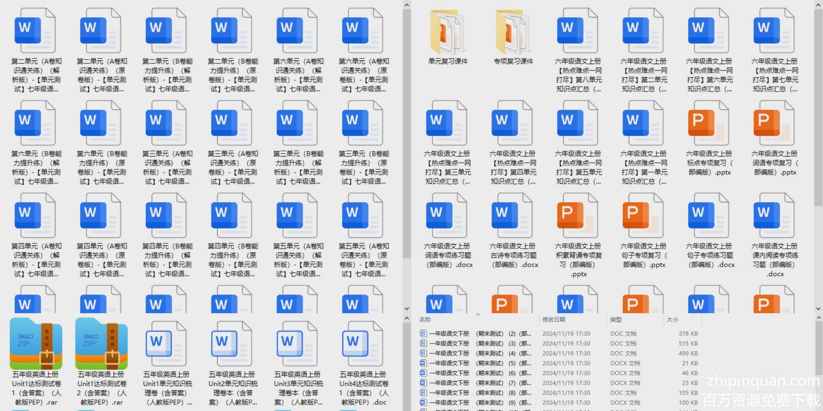Image resolution: width=823 pixels, height=411 pixels.
Task: Click the sort chevron above the 名称 column
Action: [478, 315]
